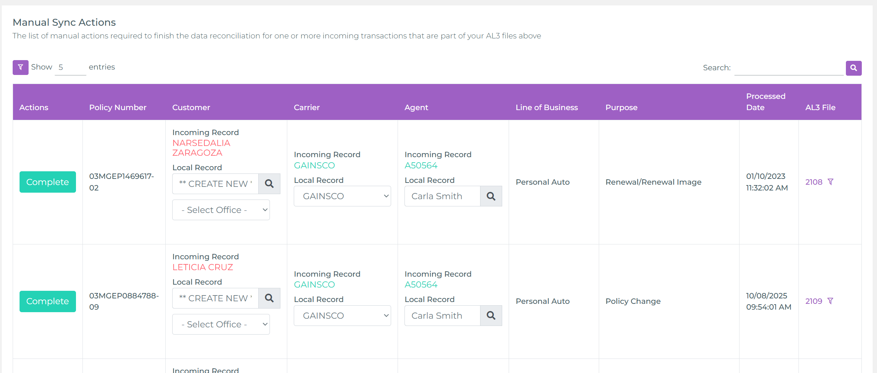The height and width of the screenshot is (373, 877).
Task: Click the Processed Date column header
Action: click(766, 102)
